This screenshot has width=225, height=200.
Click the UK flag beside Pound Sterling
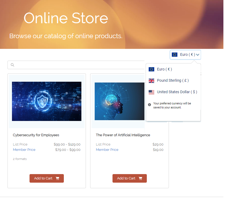[x=151, y=81]
